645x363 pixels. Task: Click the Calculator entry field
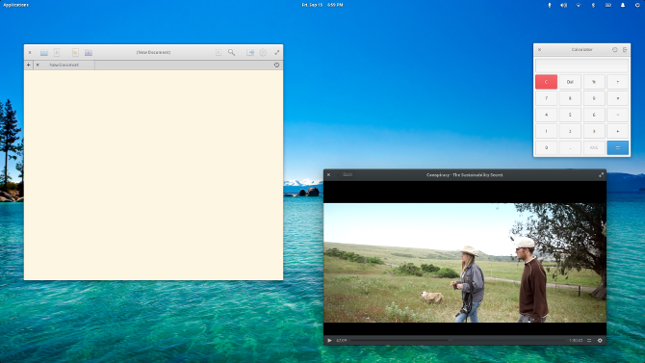point(581,65)
